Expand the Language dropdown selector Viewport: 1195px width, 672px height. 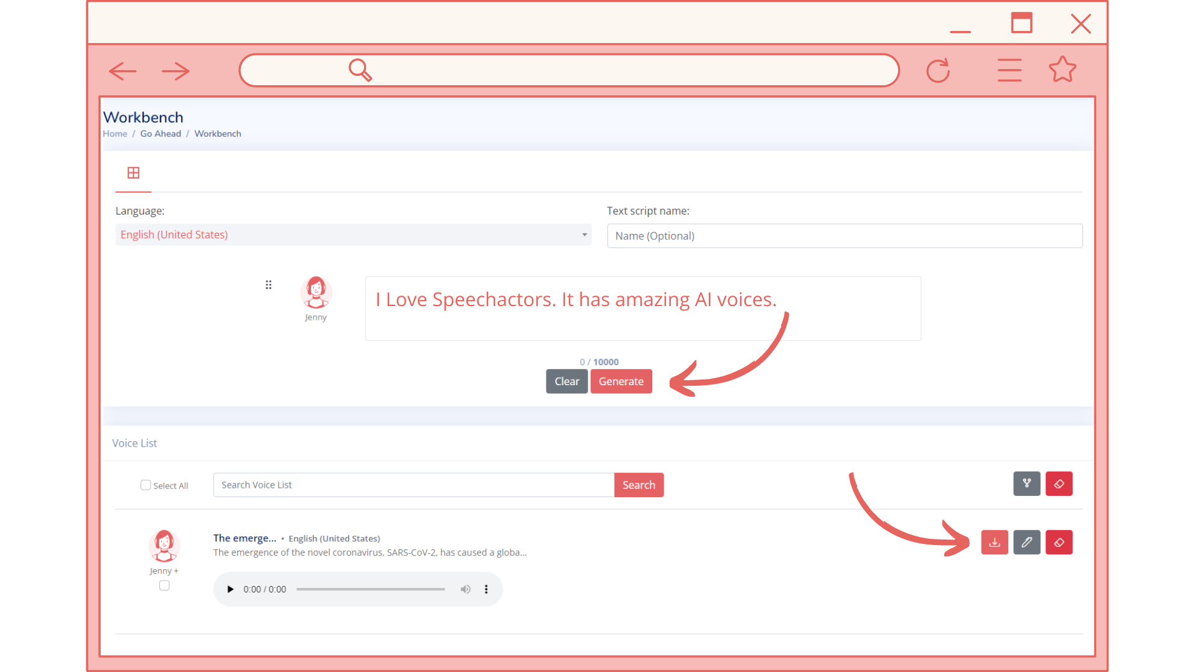pos(584,235)
